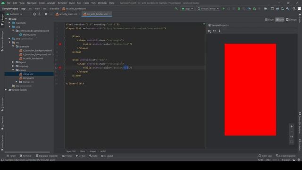Open the Resource Manager side stripe
The height and width of the screenshot is (170, 302).
(x=2, y=41)
